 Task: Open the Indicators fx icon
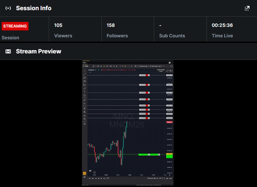click(x=132, y=66)
